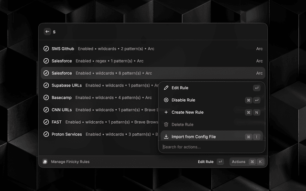
Task: Choose Disable Rule from the actions menu
Action: click(212, 100)
